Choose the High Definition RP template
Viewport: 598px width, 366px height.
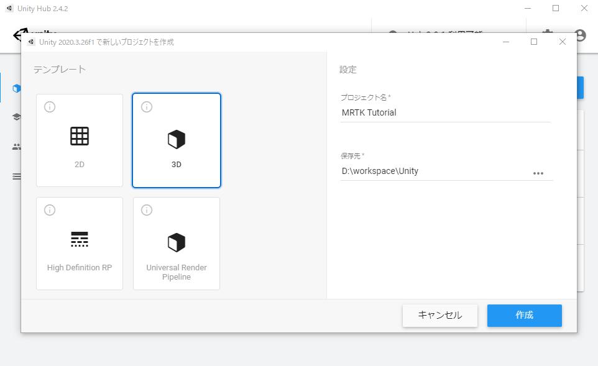pos(80,243)
